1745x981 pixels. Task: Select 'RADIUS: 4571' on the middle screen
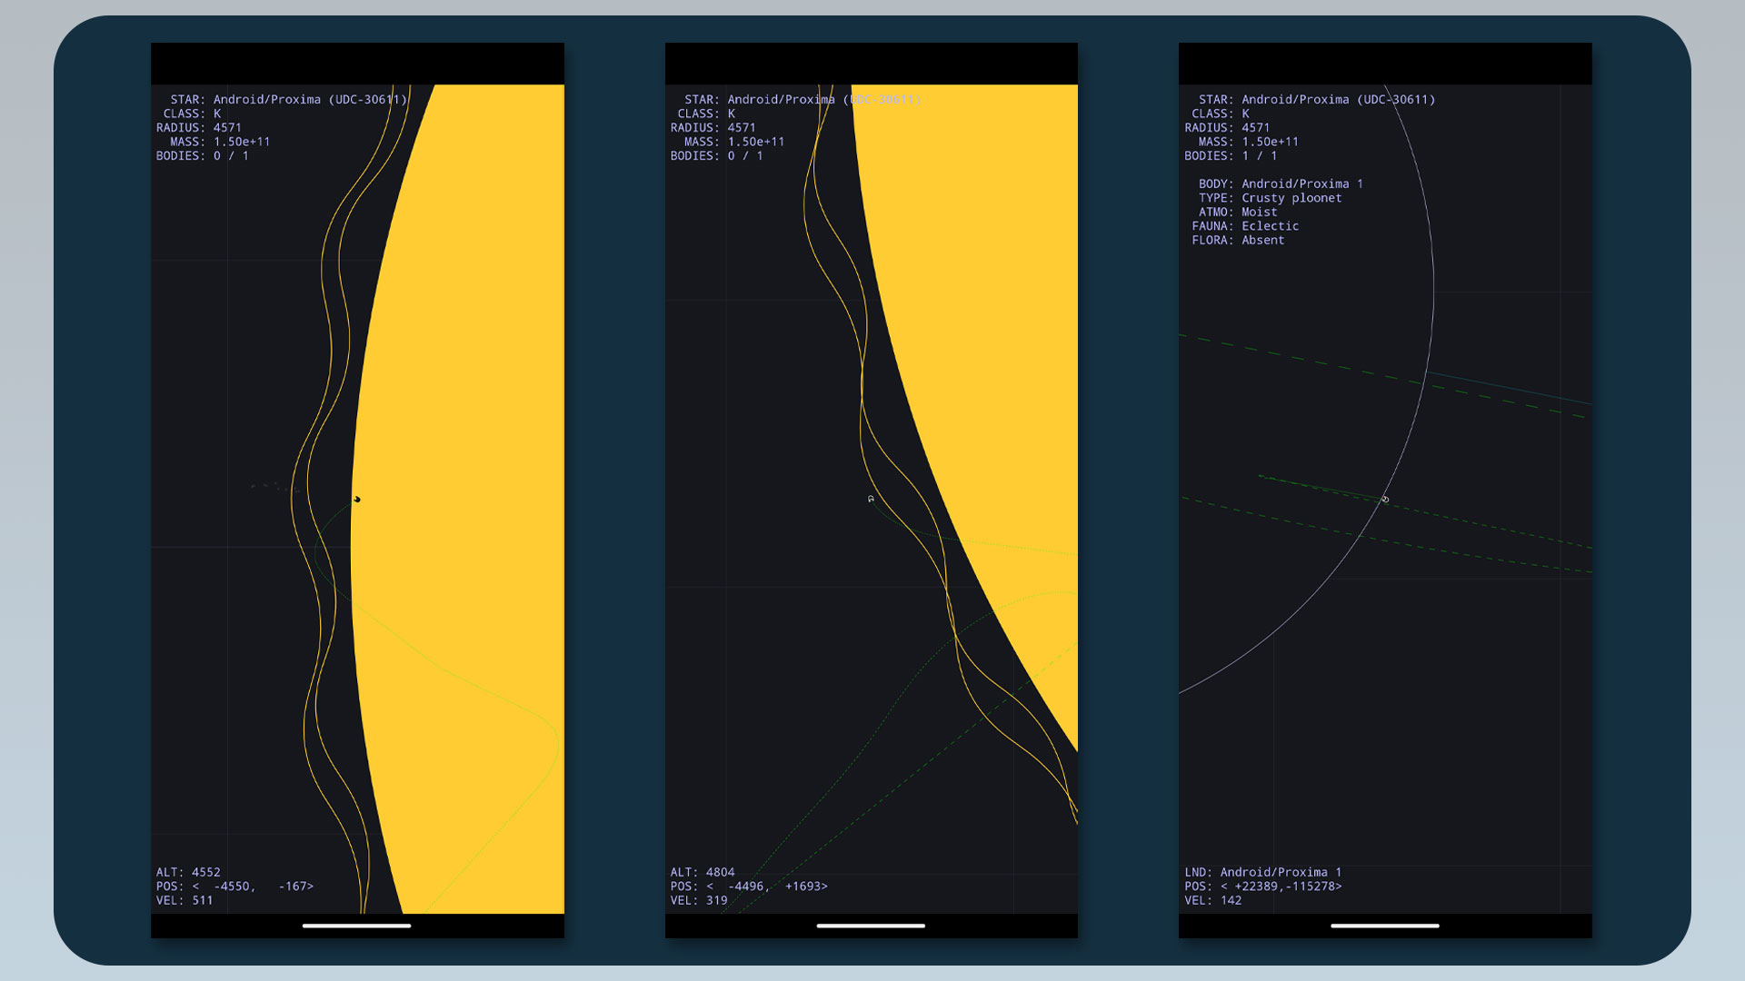[713, 128]
